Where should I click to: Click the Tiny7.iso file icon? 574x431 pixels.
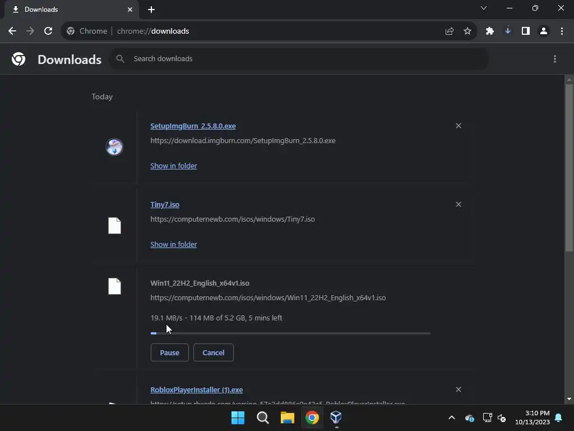coord(114,226)
